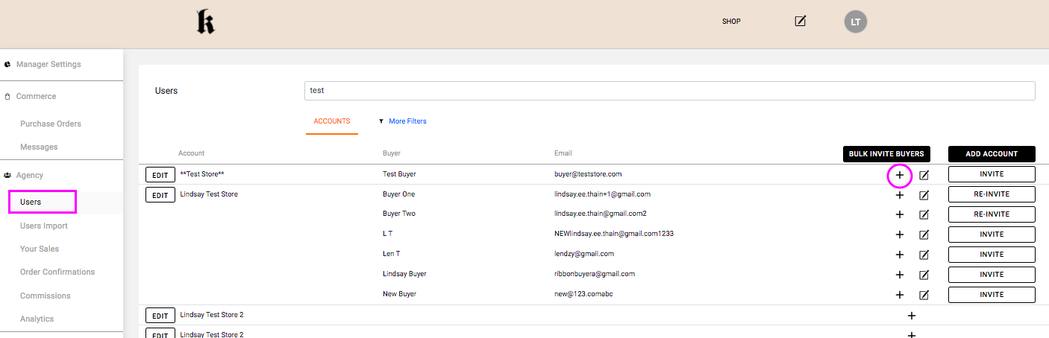
Task: Re-invite Buyer One
Action: point(991,194)
